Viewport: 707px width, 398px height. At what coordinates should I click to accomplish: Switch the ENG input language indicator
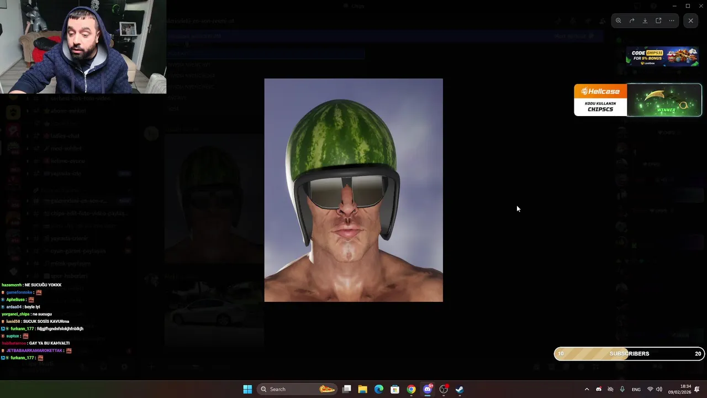point(636,389)
